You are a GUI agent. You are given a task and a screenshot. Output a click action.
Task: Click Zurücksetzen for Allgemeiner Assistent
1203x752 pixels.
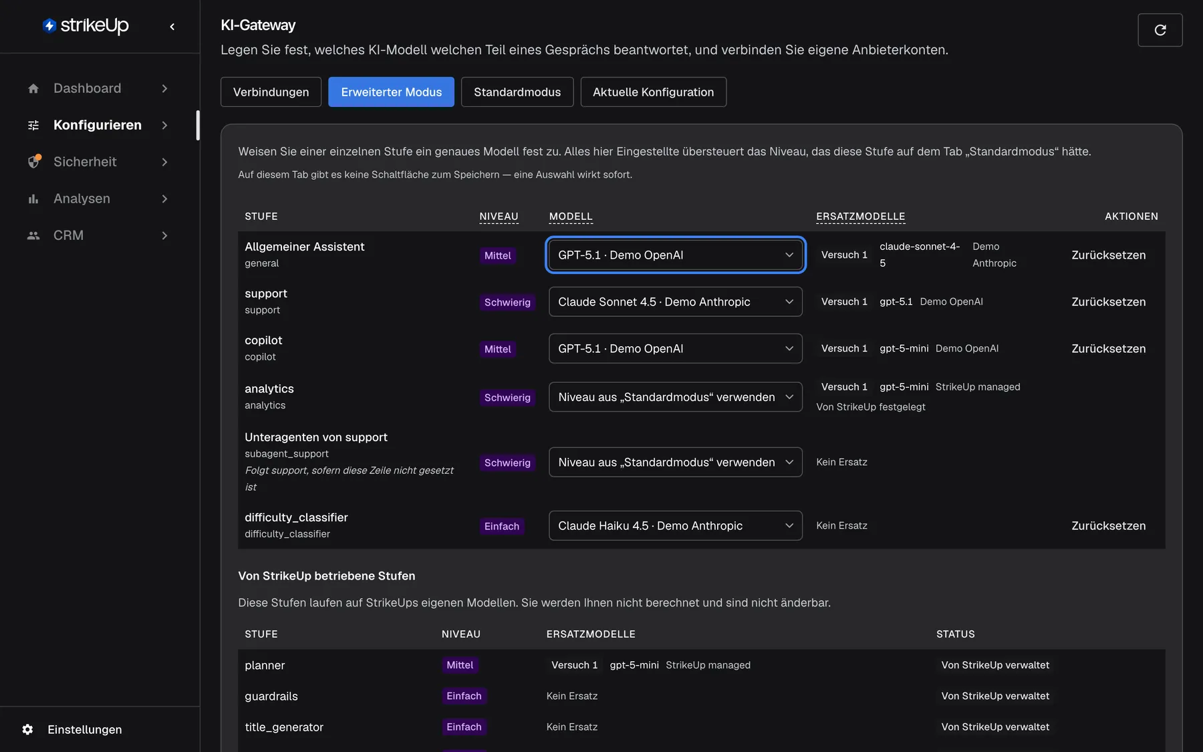1108,255
